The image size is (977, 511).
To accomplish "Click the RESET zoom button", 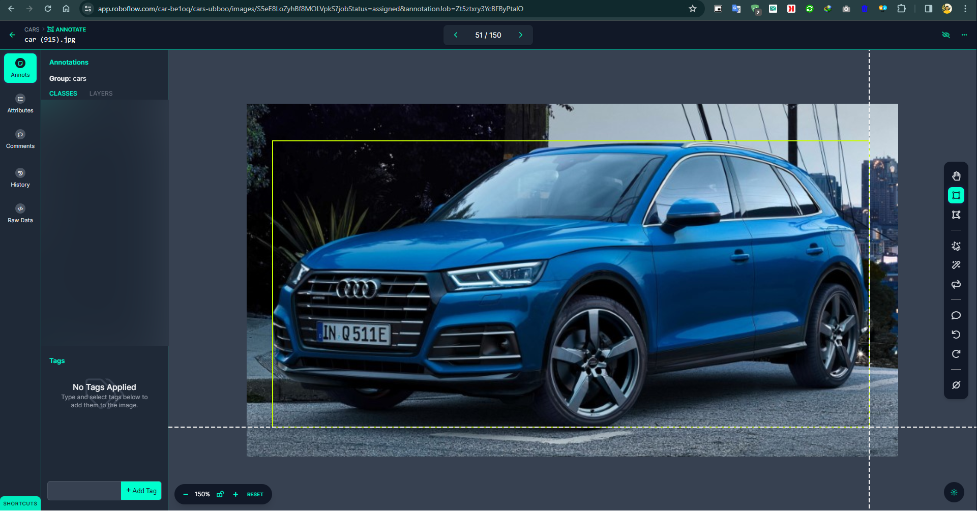I will (x=254, y=494).
